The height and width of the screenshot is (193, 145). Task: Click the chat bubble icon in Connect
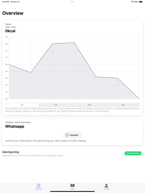point(67,135)
